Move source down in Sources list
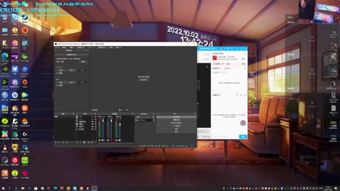 [x=92, y=143]
